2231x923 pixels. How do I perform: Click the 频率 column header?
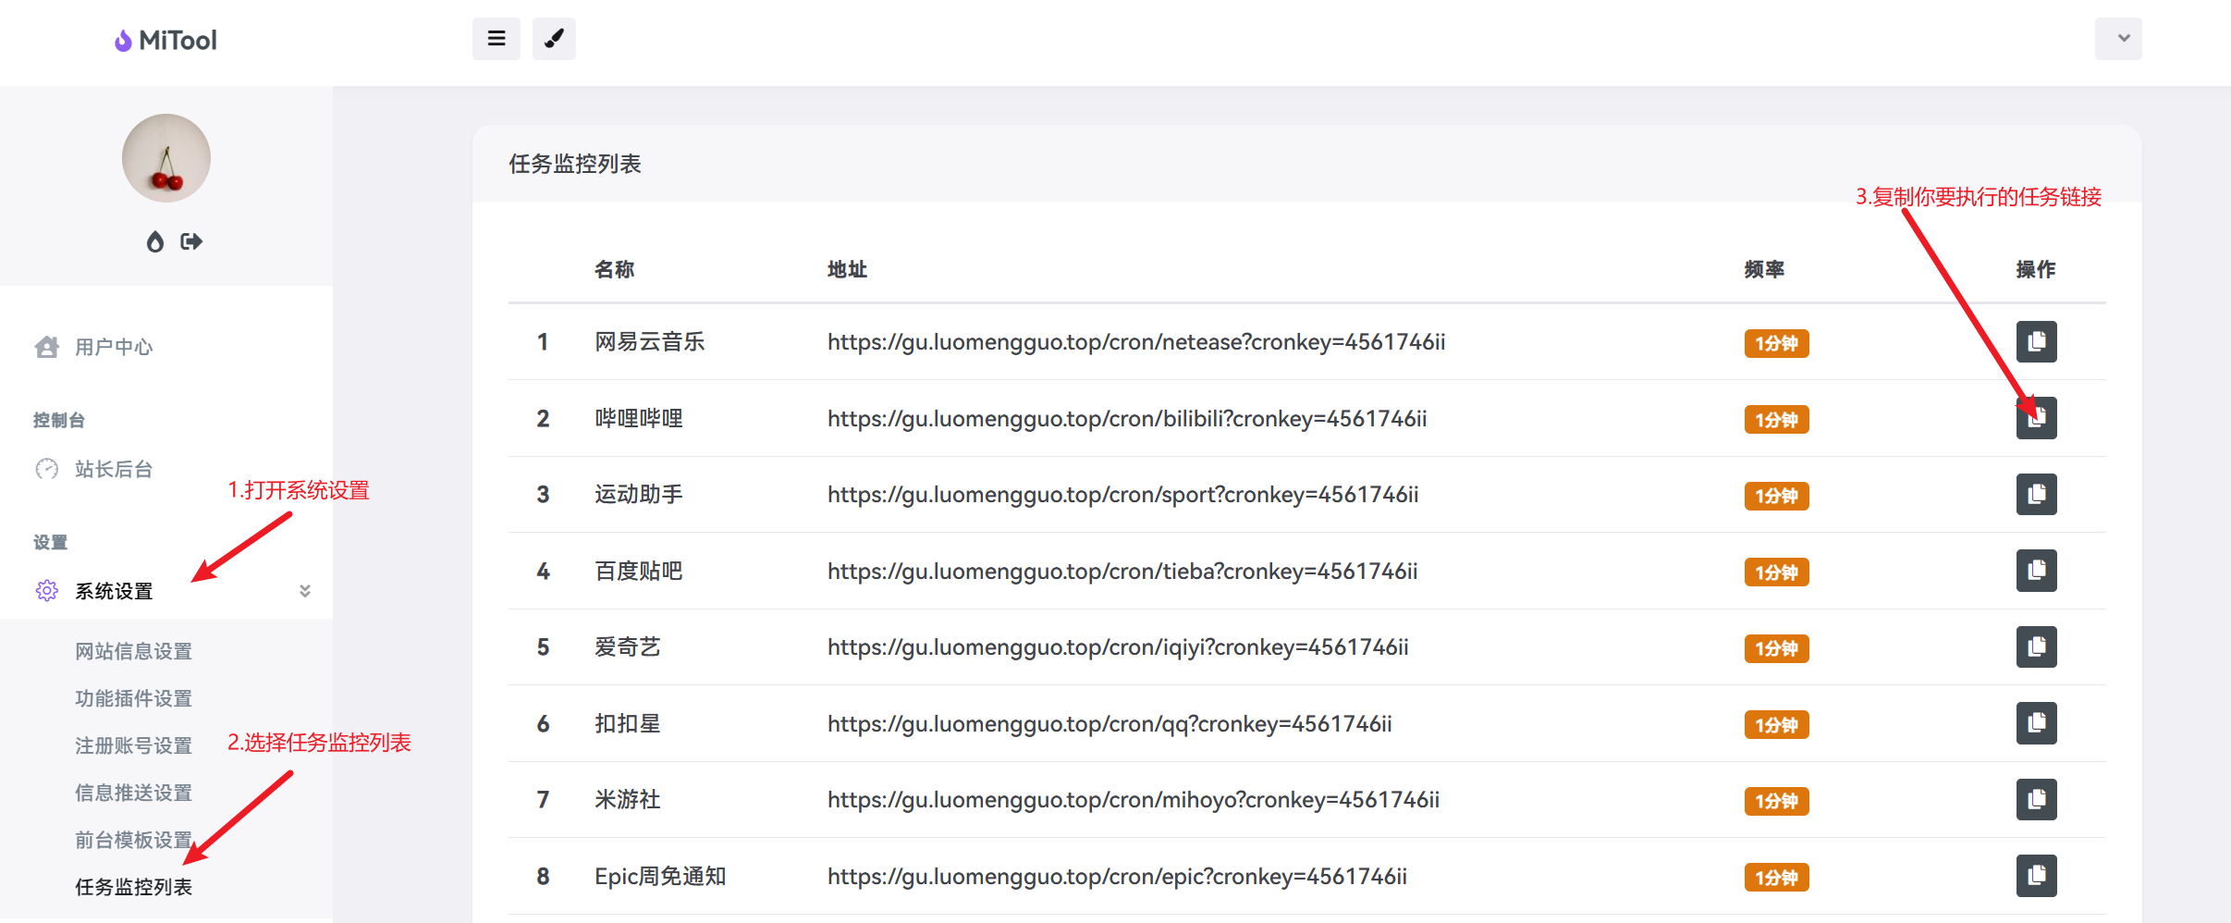tap(1764, 269)
